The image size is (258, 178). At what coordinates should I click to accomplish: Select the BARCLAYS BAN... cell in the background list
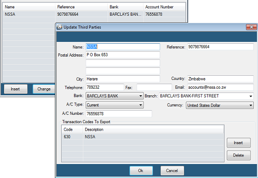tap(126, 14)
